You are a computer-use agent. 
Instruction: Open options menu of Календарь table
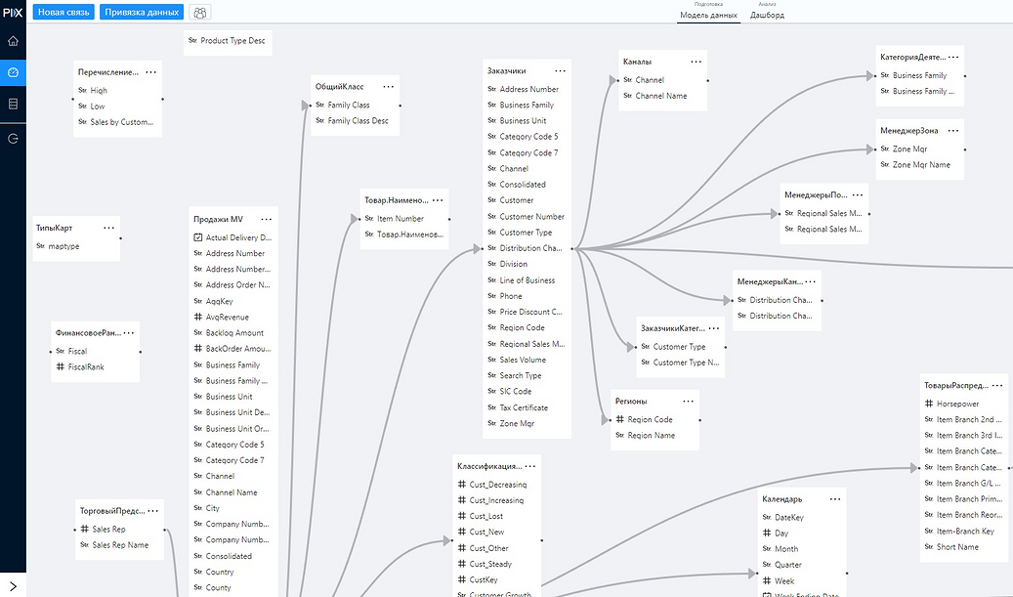click(x=835, y=498)
